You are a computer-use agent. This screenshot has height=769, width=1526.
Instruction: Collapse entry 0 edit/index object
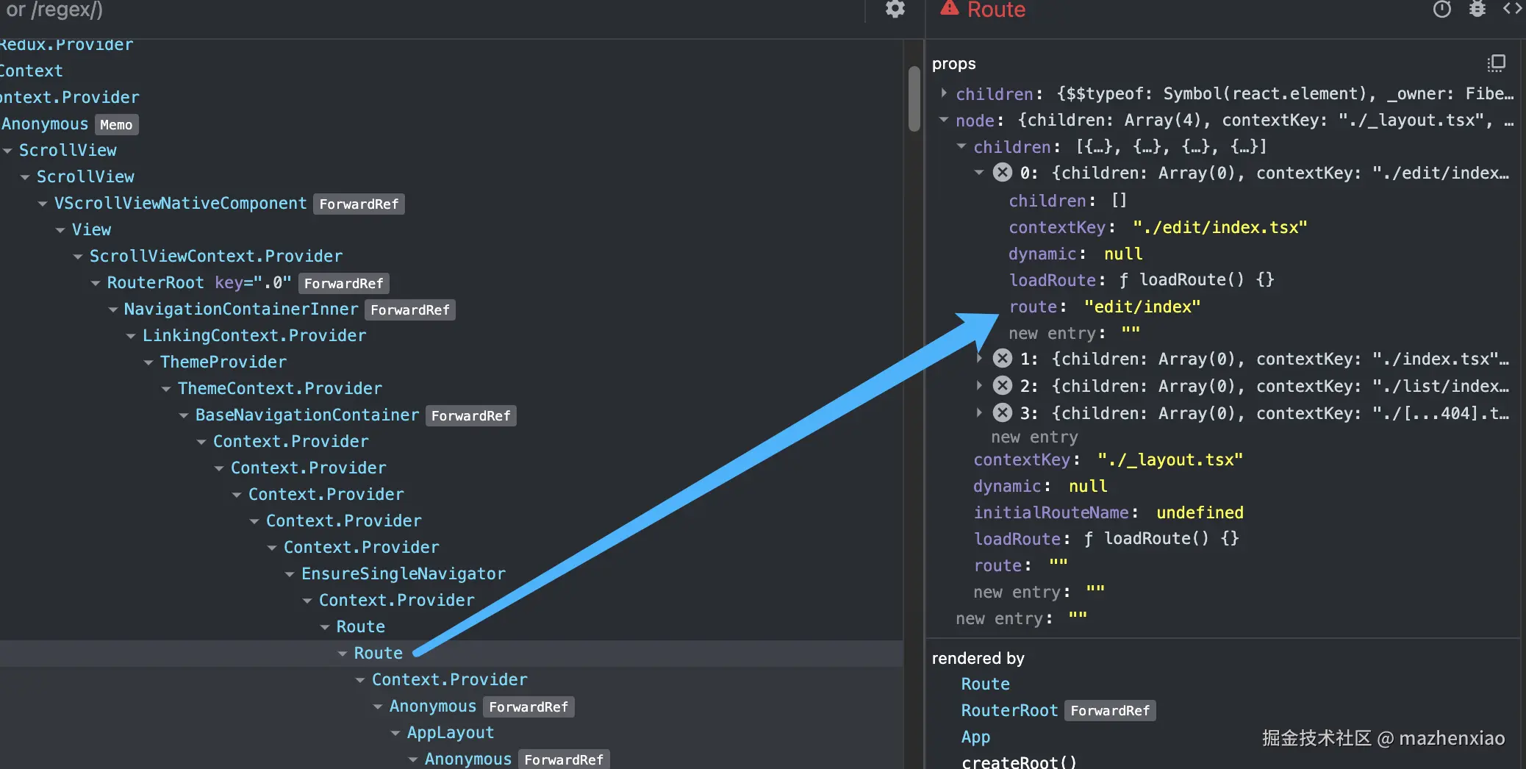[x=979, y=173]
